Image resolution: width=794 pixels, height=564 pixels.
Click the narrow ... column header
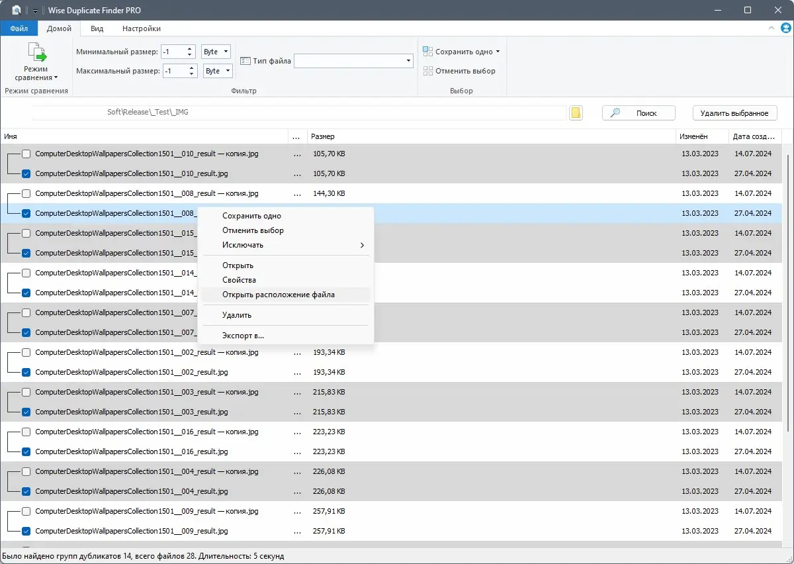click(298, 136)
